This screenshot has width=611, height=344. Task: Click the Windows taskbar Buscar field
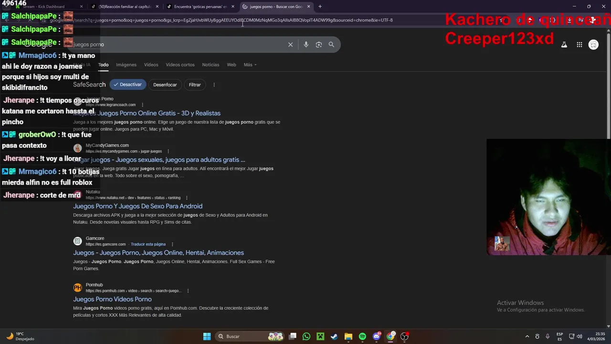[249, 336]
